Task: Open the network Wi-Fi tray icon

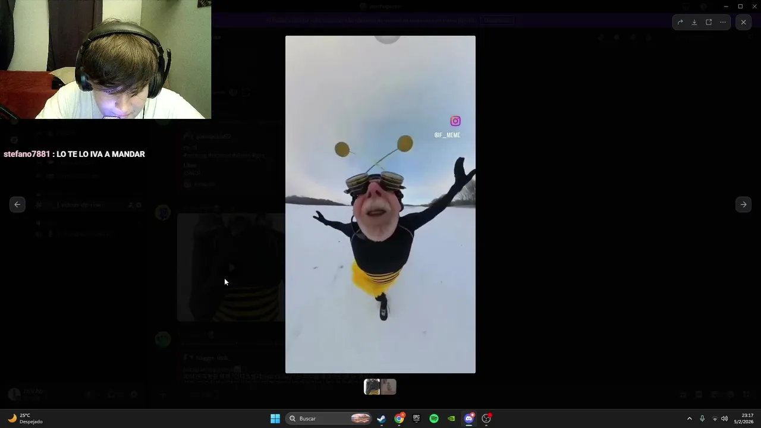Action: click(715, 418)
